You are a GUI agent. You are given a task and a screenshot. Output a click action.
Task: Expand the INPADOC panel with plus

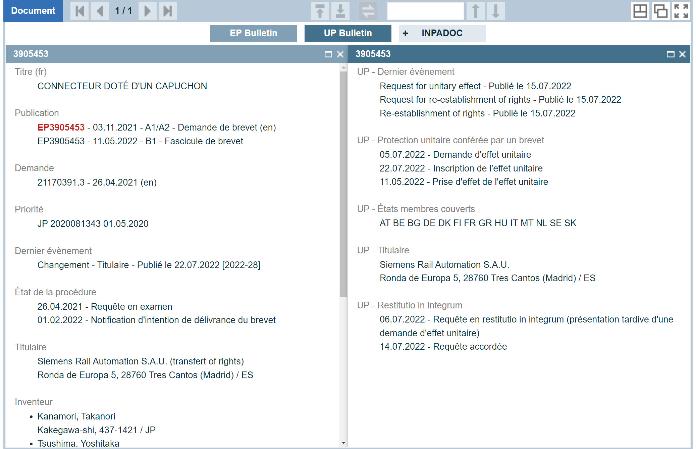pyautogui.click(x=405, y=33)
